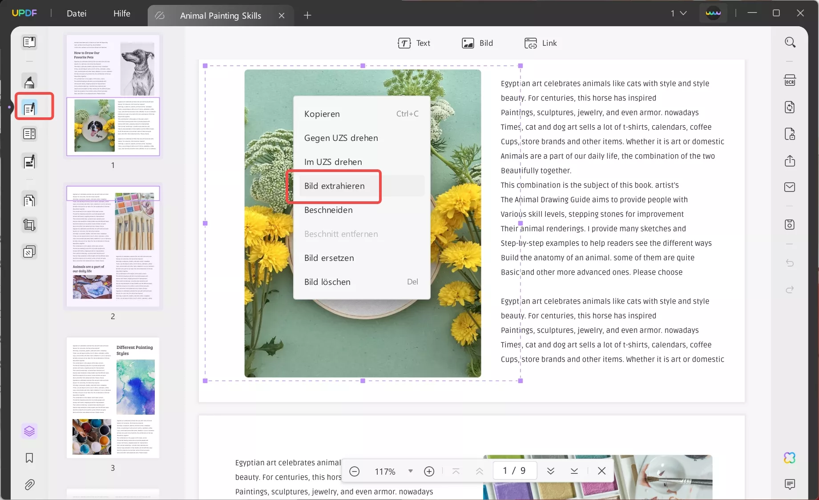819x500 pixels.
Task: Click the Text button in edit toolbar
Action: point(414,43)
